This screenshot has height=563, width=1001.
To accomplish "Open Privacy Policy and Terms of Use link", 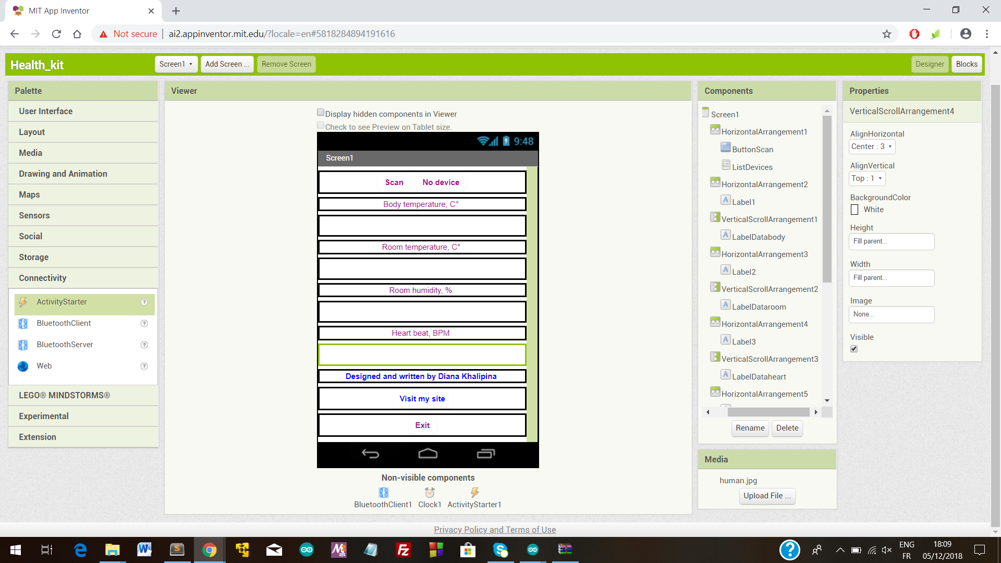I will tap(495, 530).
